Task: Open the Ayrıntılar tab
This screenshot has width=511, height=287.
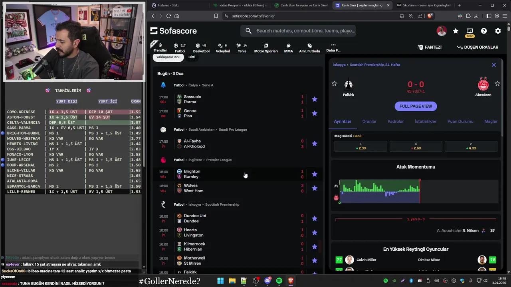Action: coord(343,122)
